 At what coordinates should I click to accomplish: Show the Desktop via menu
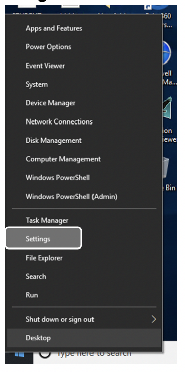pyautogui.click(x=84, y=338)
